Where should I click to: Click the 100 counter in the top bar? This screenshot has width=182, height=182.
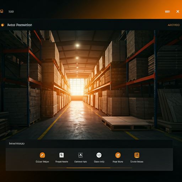click(x=11, y=12)
